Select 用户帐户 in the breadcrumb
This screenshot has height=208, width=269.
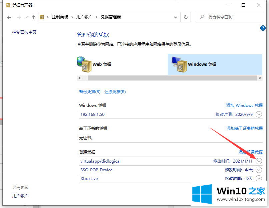tap(84, 17)
